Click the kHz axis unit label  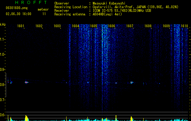tap(3, 25)
